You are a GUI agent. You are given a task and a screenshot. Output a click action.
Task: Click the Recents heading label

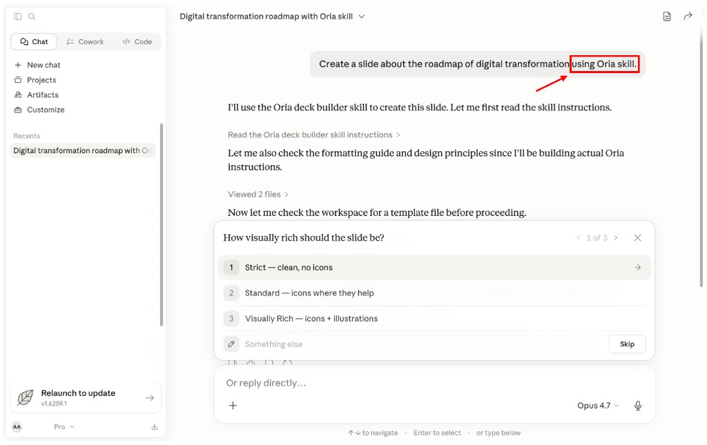point(27,136)
